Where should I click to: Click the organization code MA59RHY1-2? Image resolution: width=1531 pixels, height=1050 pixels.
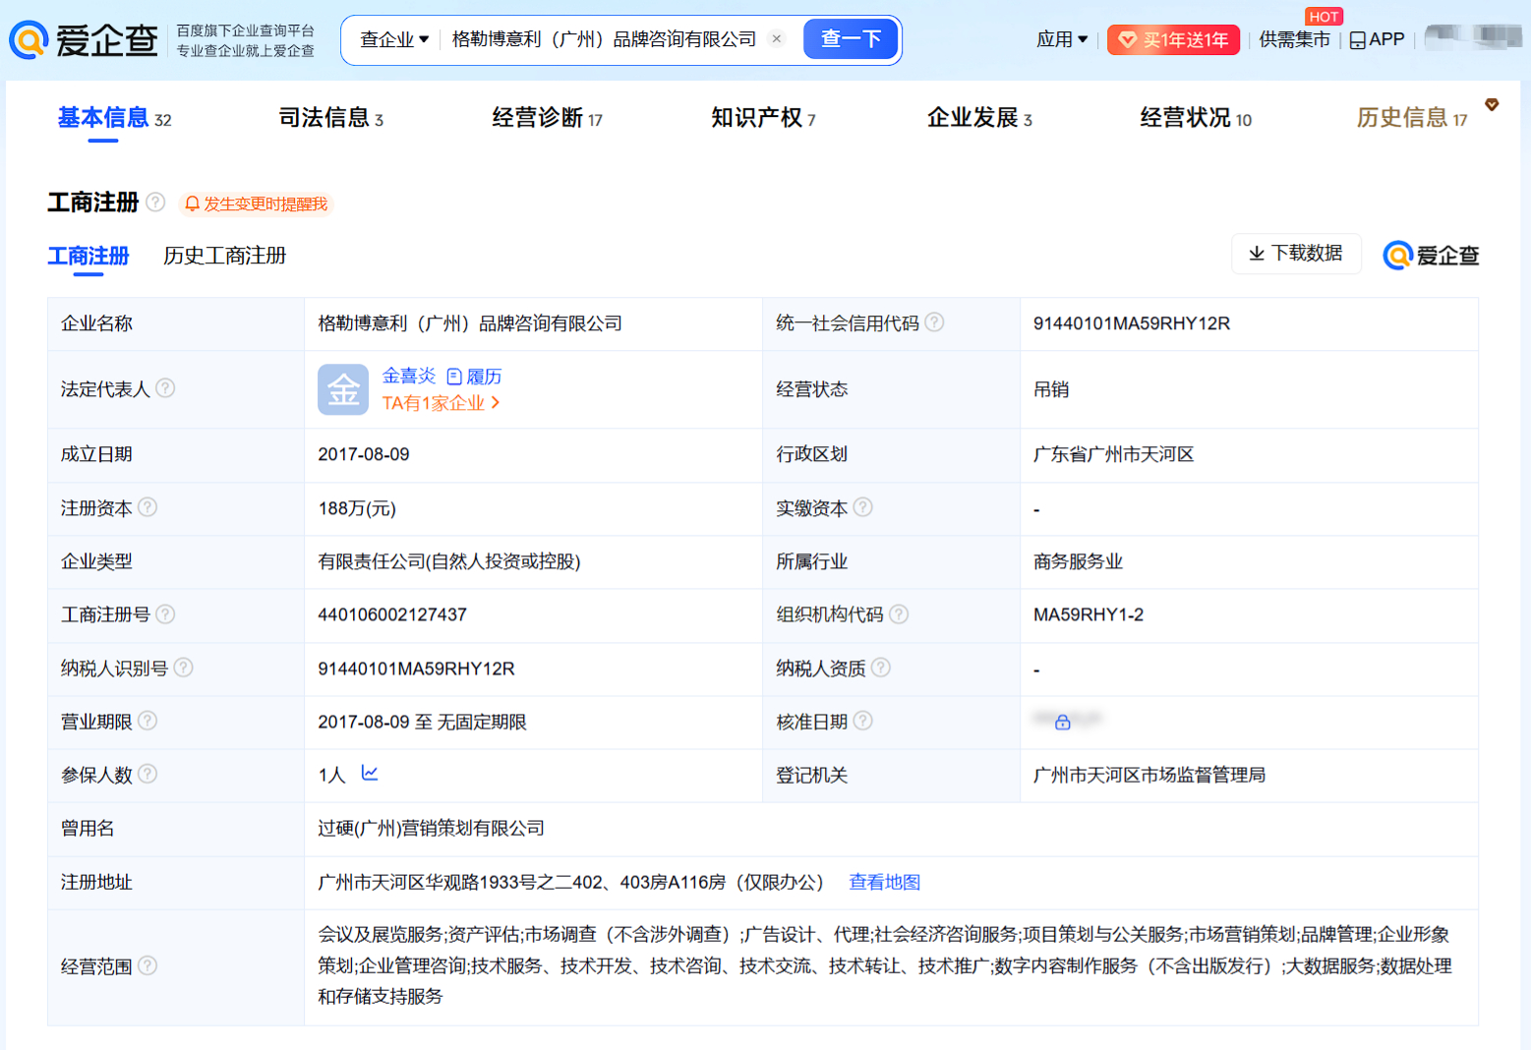click(1089, 614)
